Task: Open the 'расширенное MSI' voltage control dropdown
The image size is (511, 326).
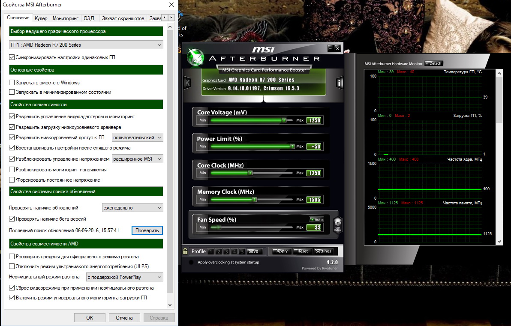Action: click(x=138, y=159)
